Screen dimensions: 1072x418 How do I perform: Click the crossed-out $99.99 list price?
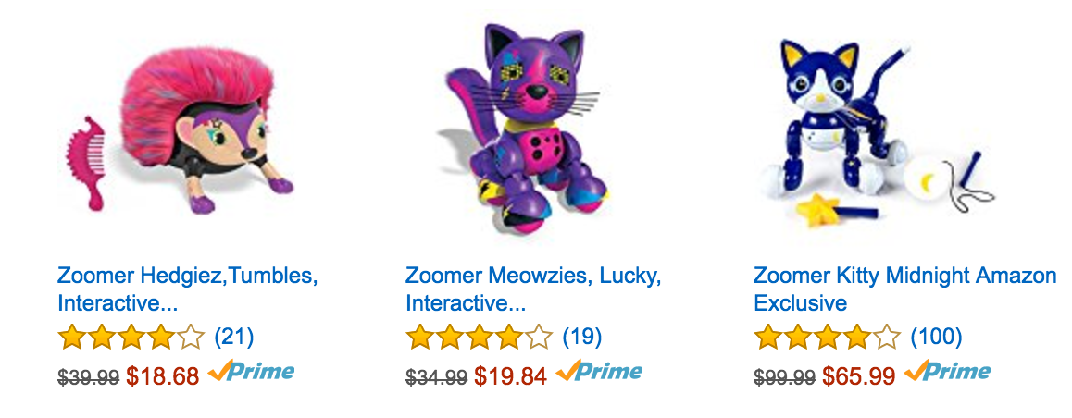pyautogui.click(x=784, y=376)
